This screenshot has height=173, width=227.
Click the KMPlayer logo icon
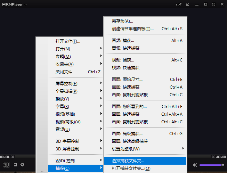pos(4,5)
